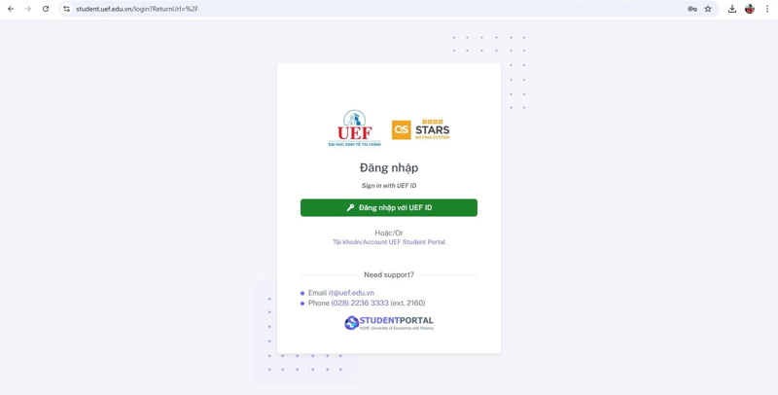Open the Chrome three-dot menu

tap(767, 9)
